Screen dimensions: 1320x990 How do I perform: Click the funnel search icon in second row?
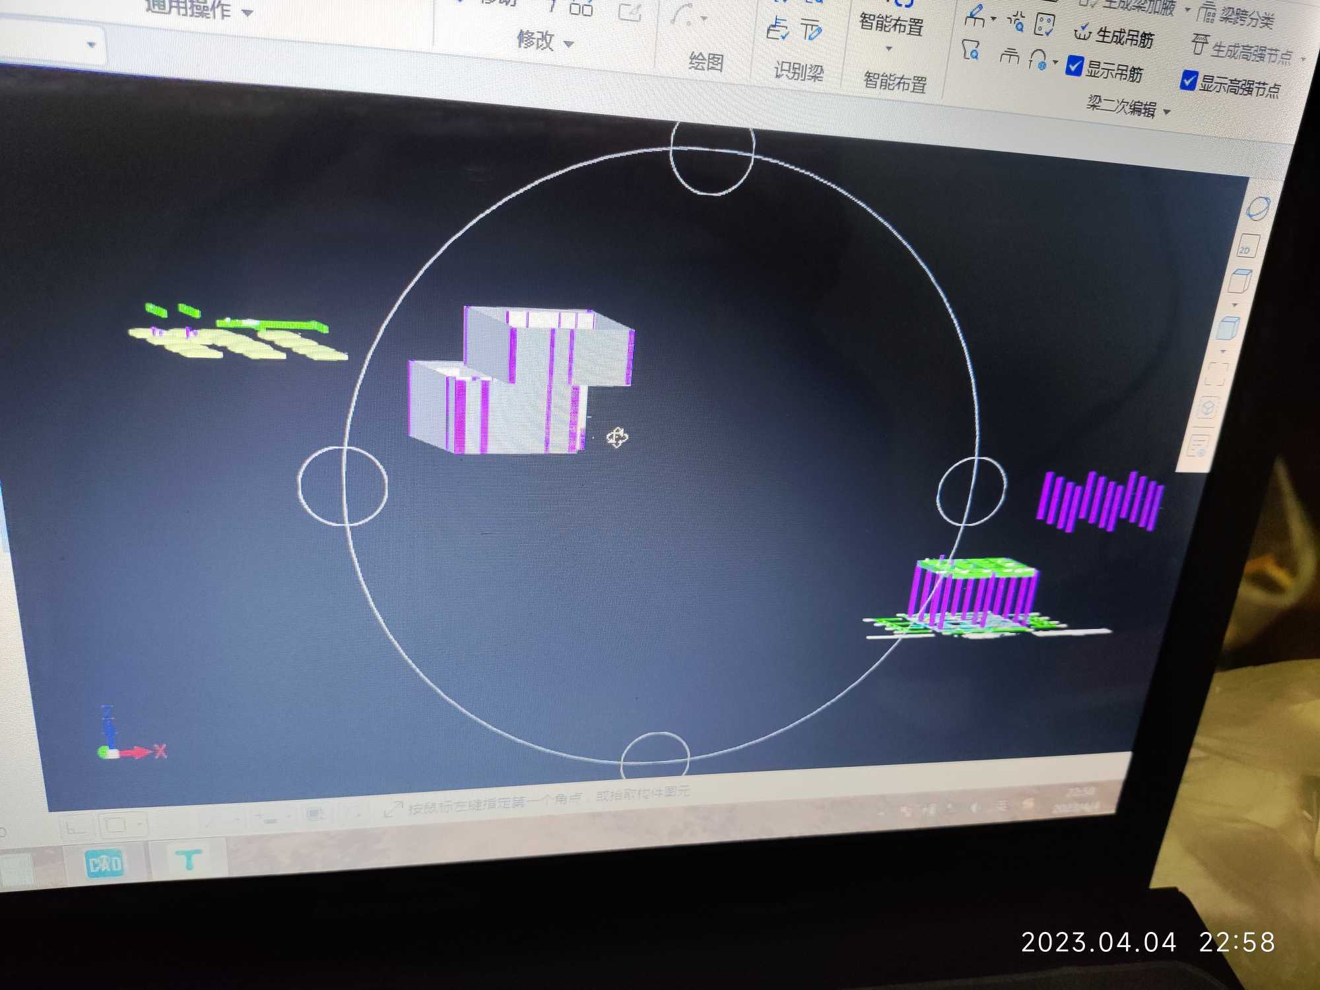click(x=970, y=49)
